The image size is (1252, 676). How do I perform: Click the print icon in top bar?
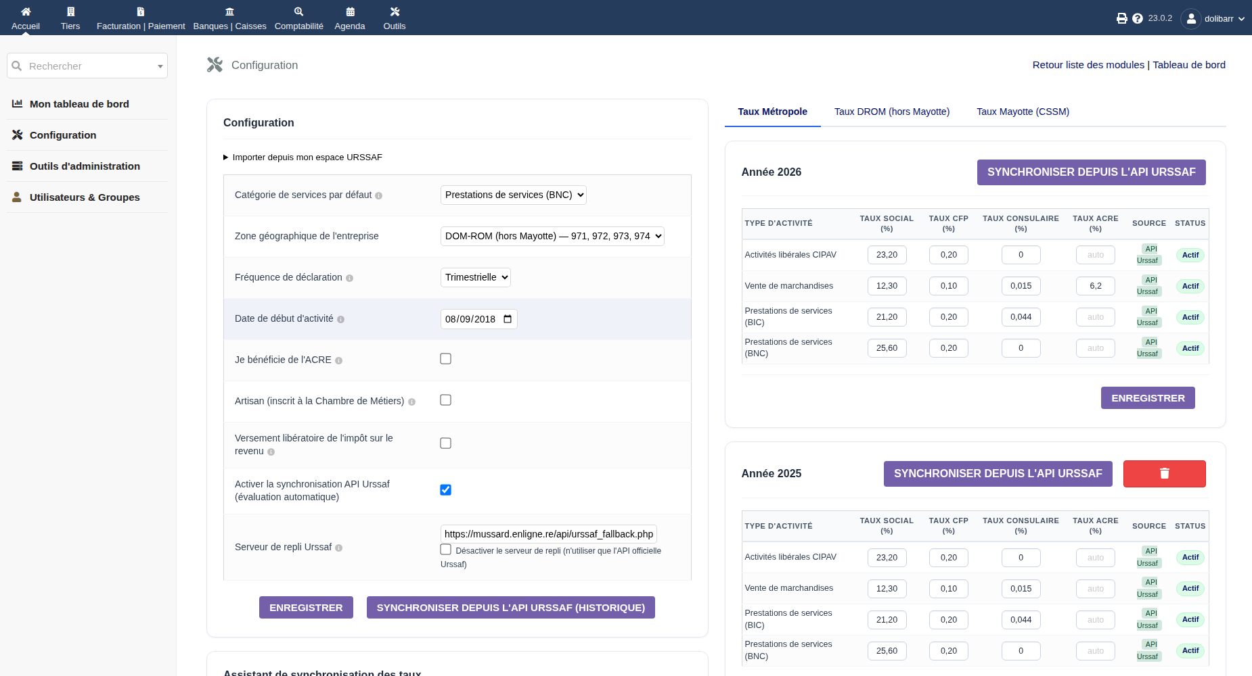(x=1122, y=18)
